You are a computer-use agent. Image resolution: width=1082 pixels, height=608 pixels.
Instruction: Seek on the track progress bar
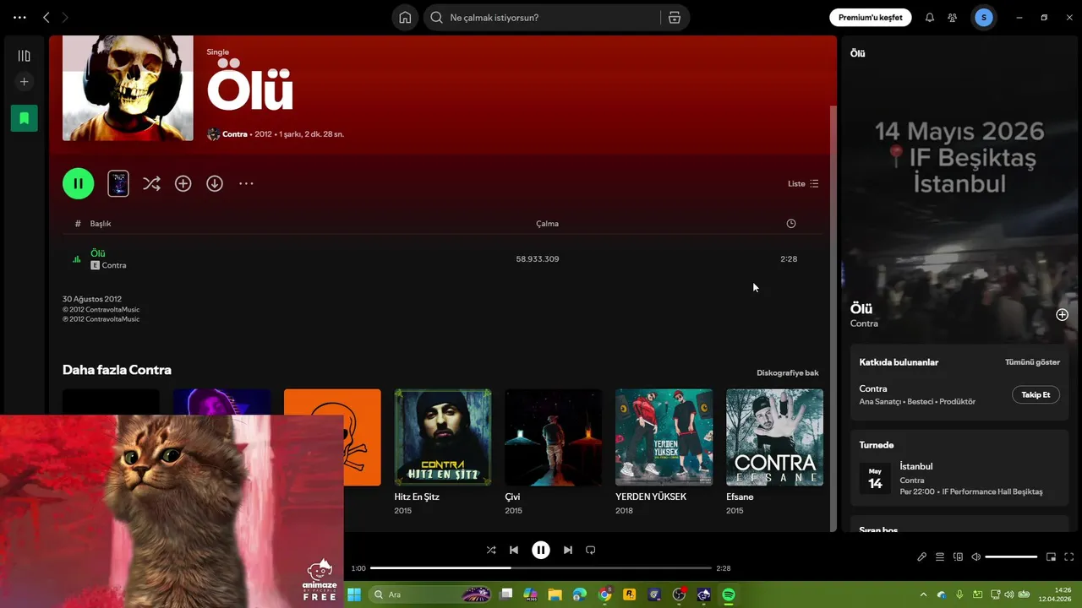[541, 568]
